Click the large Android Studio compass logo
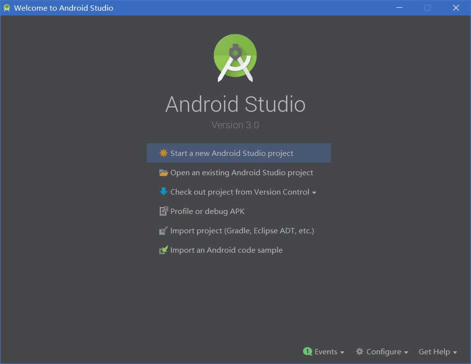The width and height of the screenshot is (471, 364). coord(235,58)
